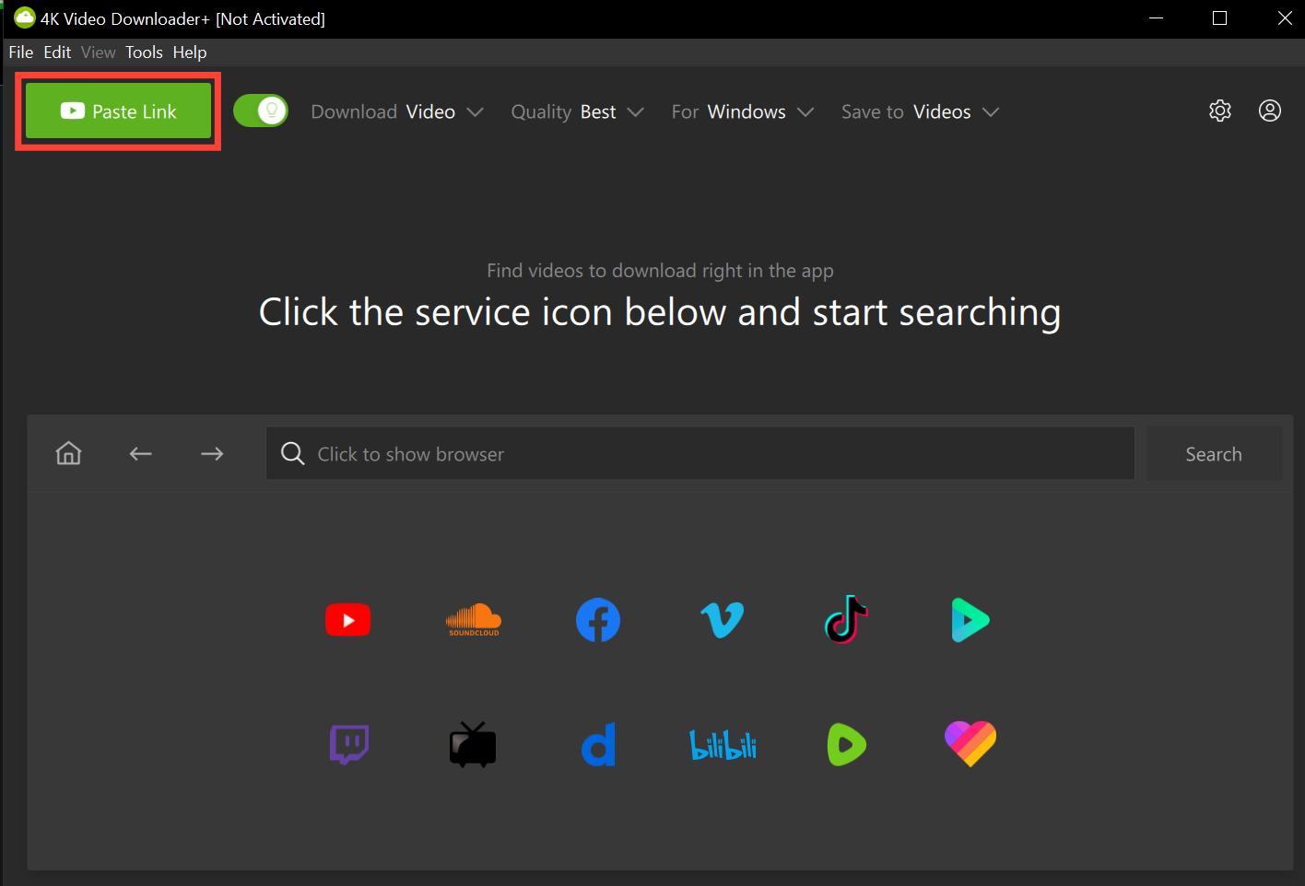Launch the TikTok service icon
The height and width of the screenshot is (886, 1305).
point(846,619)
